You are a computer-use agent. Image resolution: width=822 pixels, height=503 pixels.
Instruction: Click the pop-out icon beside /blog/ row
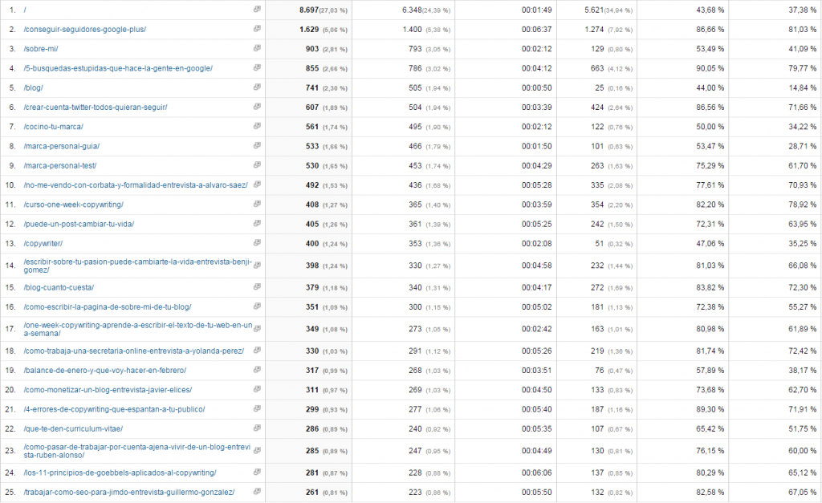pos(257,87)
